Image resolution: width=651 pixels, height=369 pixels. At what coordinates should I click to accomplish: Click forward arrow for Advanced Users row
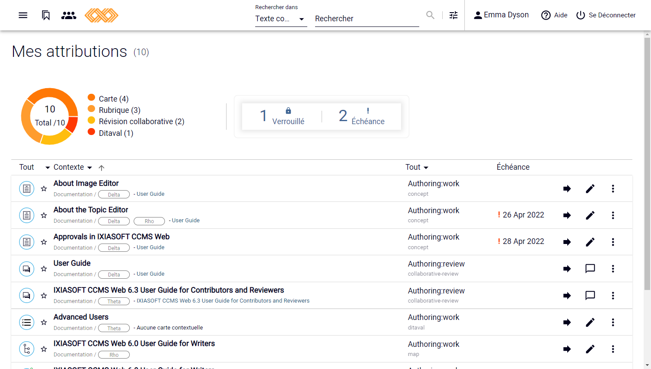tap(567, 322)
